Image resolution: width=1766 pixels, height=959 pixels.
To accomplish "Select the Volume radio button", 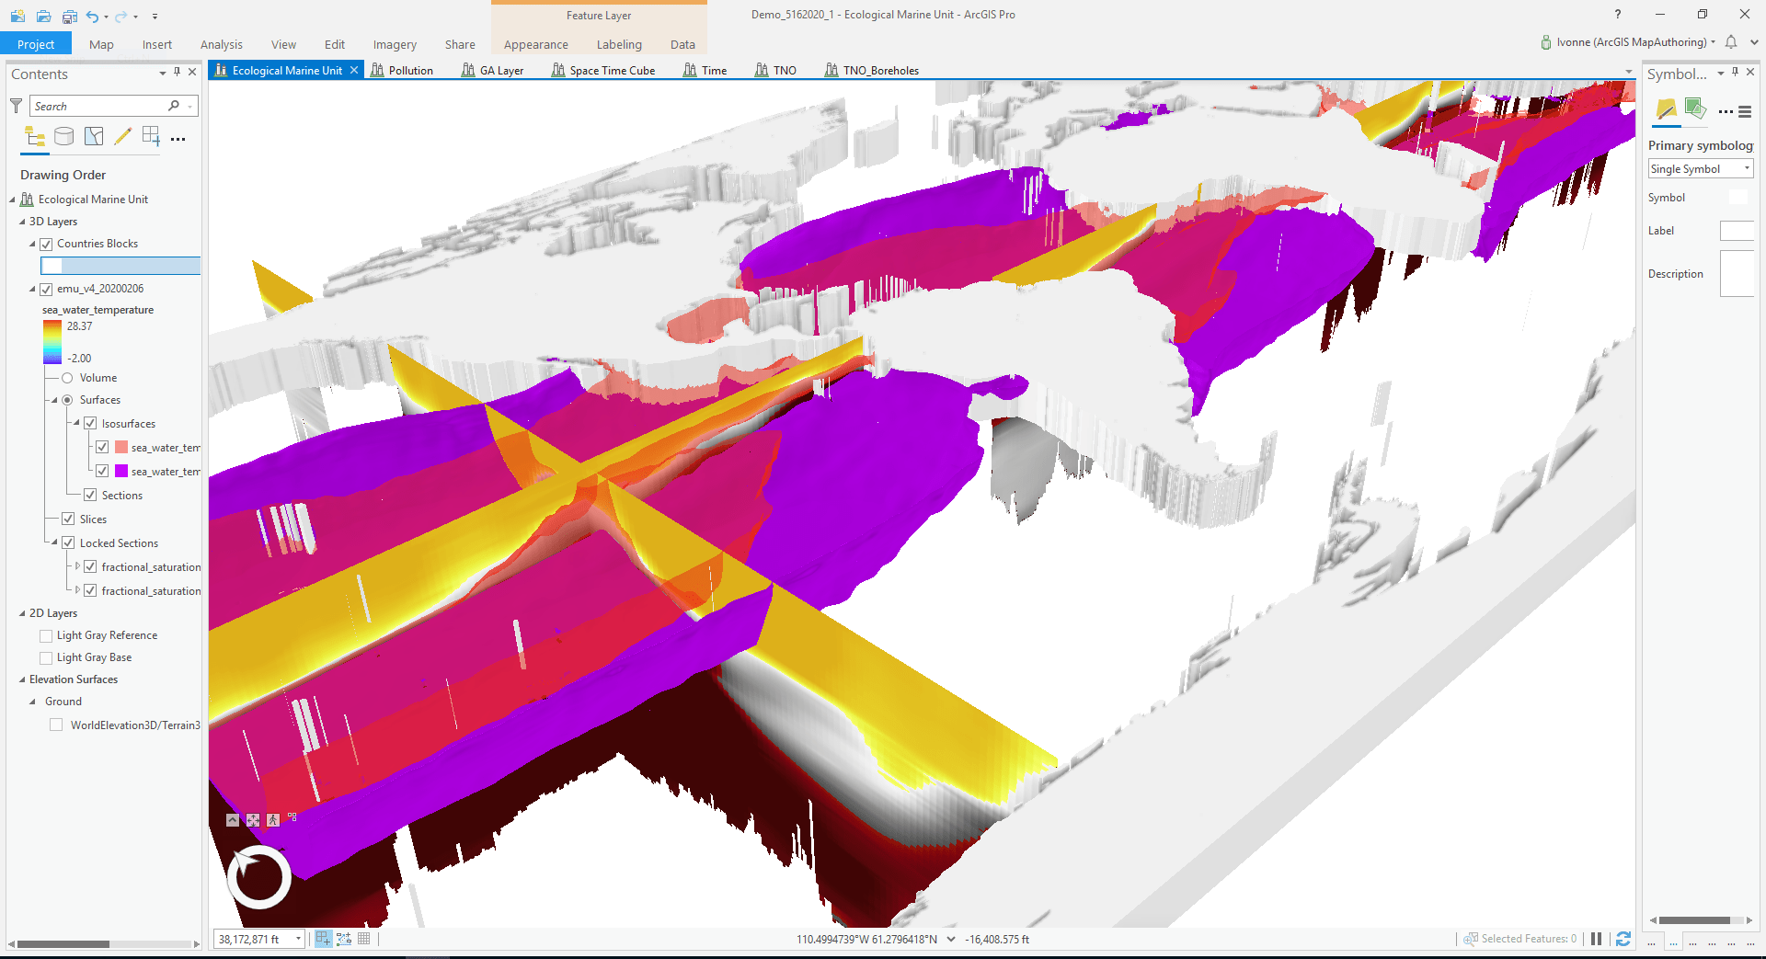I will [67, 378].
